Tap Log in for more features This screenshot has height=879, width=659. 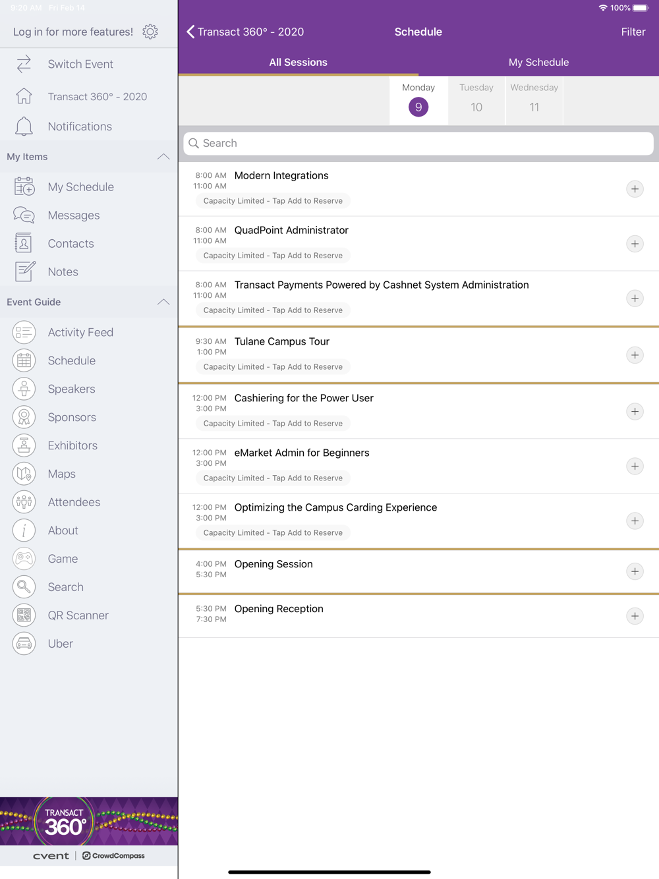(x=73, y=32)
